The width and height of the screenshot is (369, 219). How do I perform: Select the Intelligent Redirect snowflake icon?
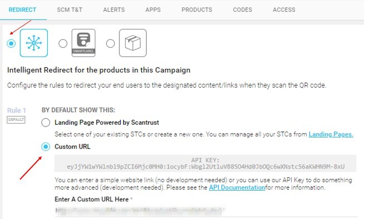click(34, 43)
